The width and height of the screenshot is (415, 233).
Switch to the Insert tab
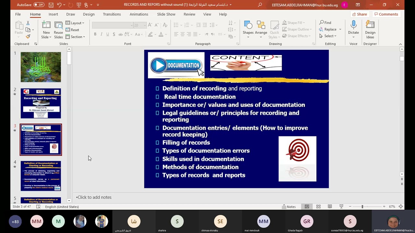(53, 14)
